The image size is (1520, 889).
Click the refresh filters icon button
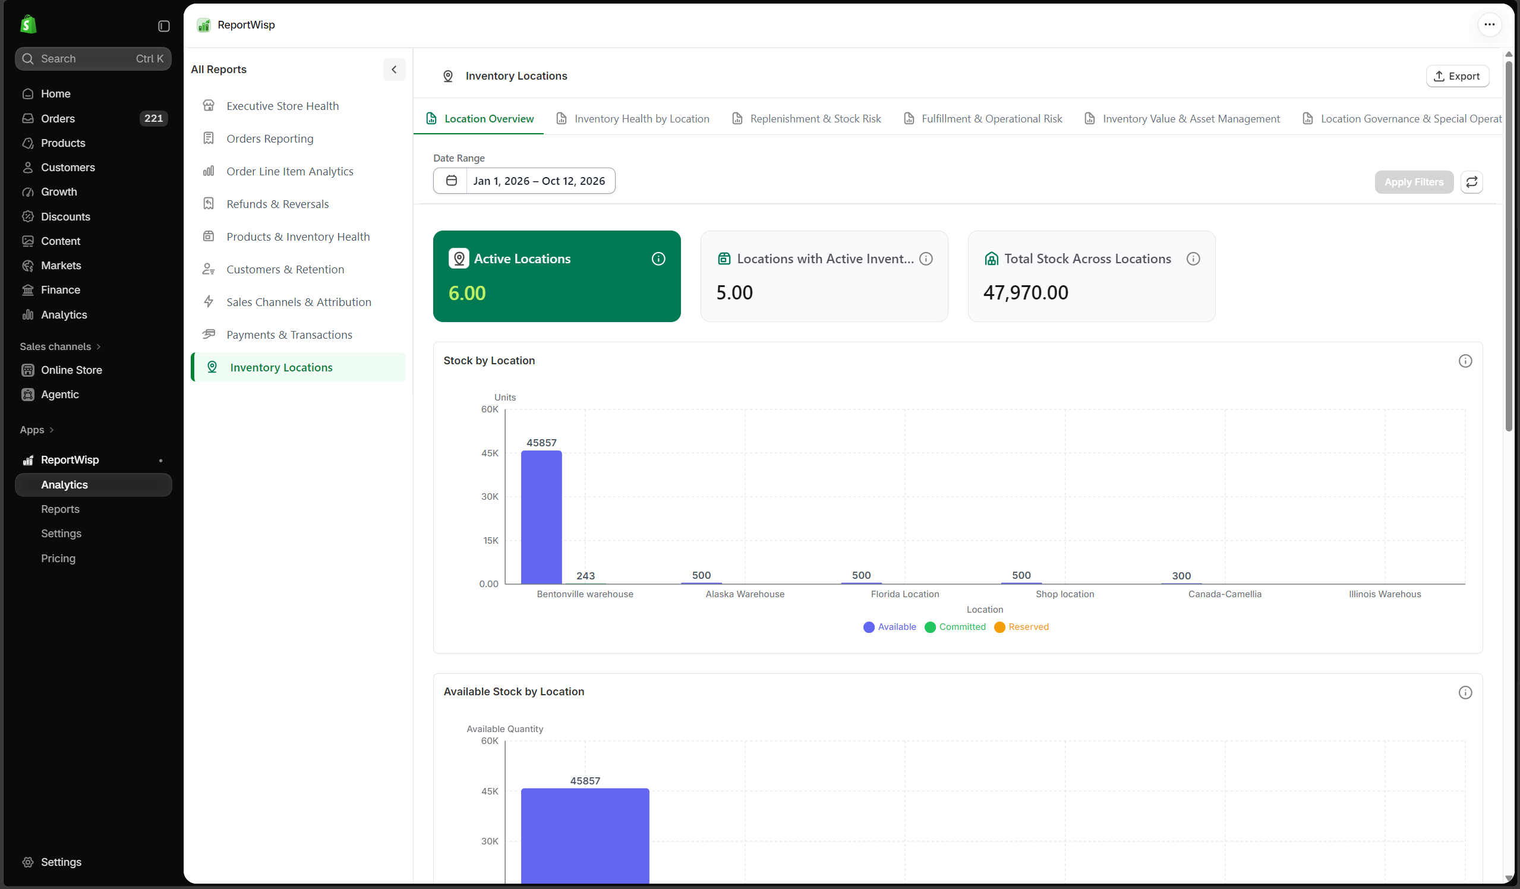pos(1472,181)
